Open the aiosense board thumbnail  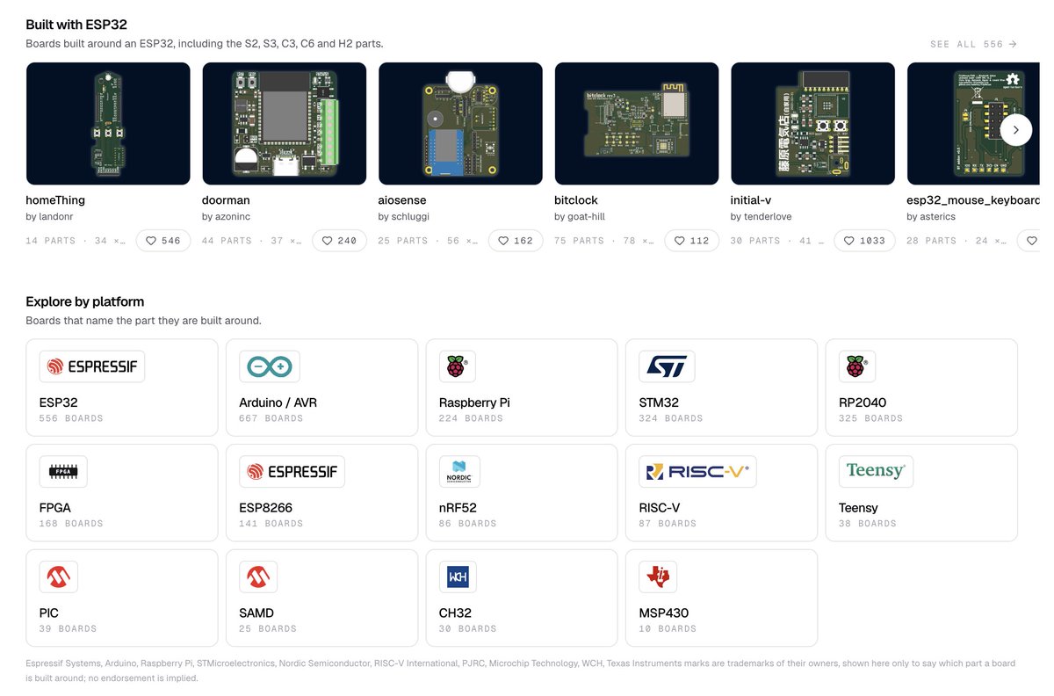(x=460, y=123)
